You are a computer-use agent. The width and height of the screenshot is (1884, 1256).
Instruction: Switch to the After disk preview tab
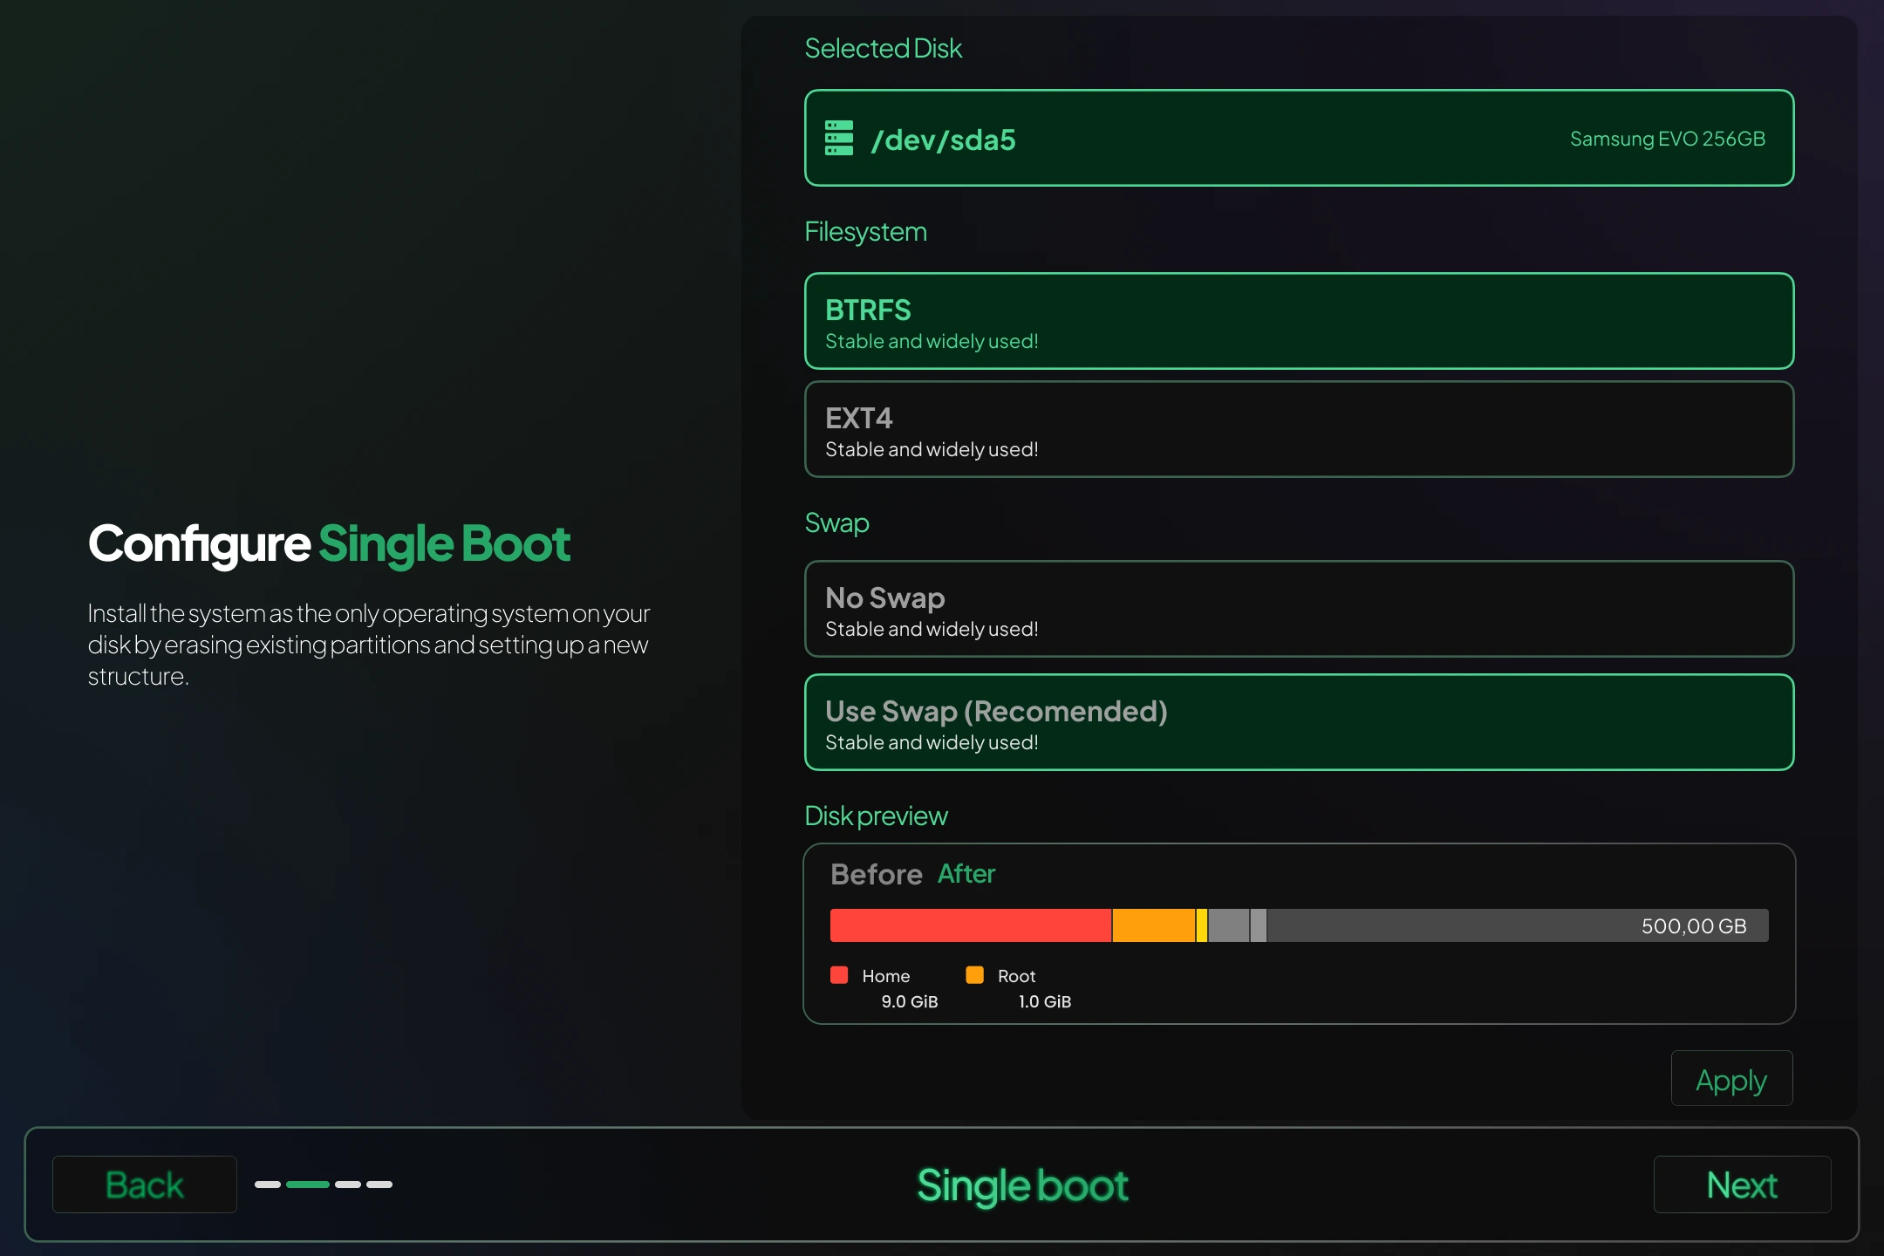[x=966, y=874]
